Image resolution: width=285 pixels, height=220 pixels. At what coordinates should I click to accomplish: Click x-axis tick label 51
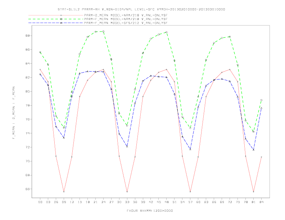(175, 202)
